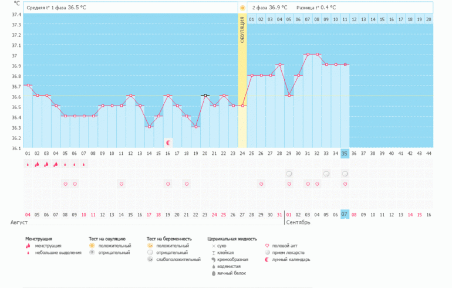Image resolution: width=452 pixels, height=288 pixels.
Task: Select the highlighted date 07 in September
Action: pos(345,215)
